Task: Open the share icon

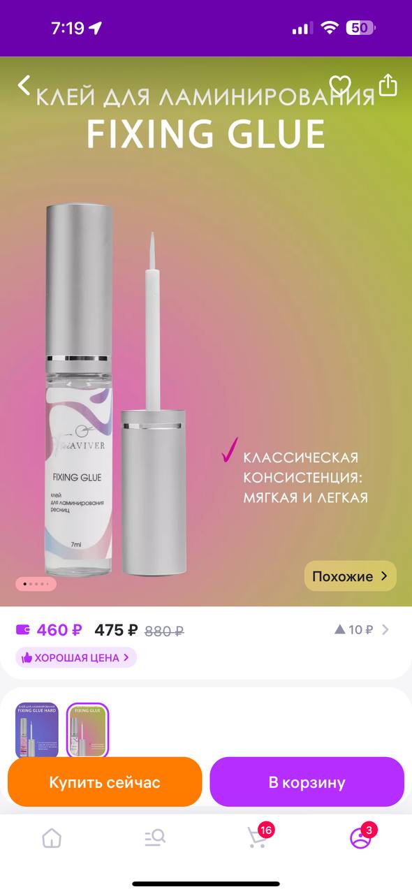Action: (388, 85)
